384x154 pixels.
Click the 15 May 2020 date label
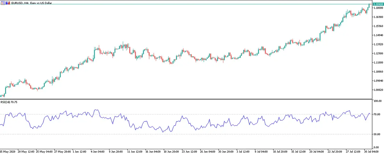pyautogui.click(x=8, y=151)
